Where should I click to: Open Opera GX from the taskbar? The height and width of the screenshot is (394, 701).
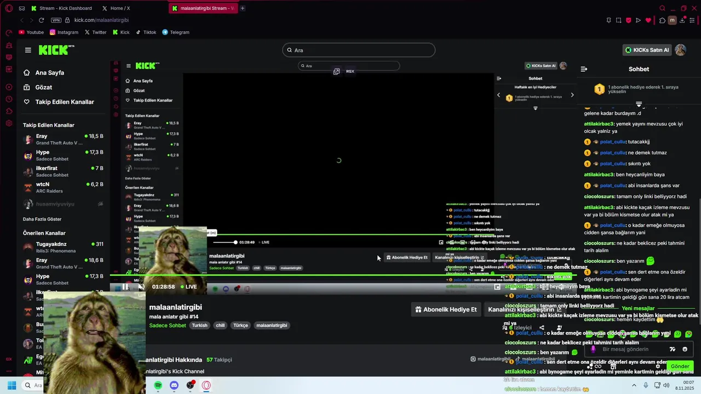pyautogui.click(x=206, y=385)
